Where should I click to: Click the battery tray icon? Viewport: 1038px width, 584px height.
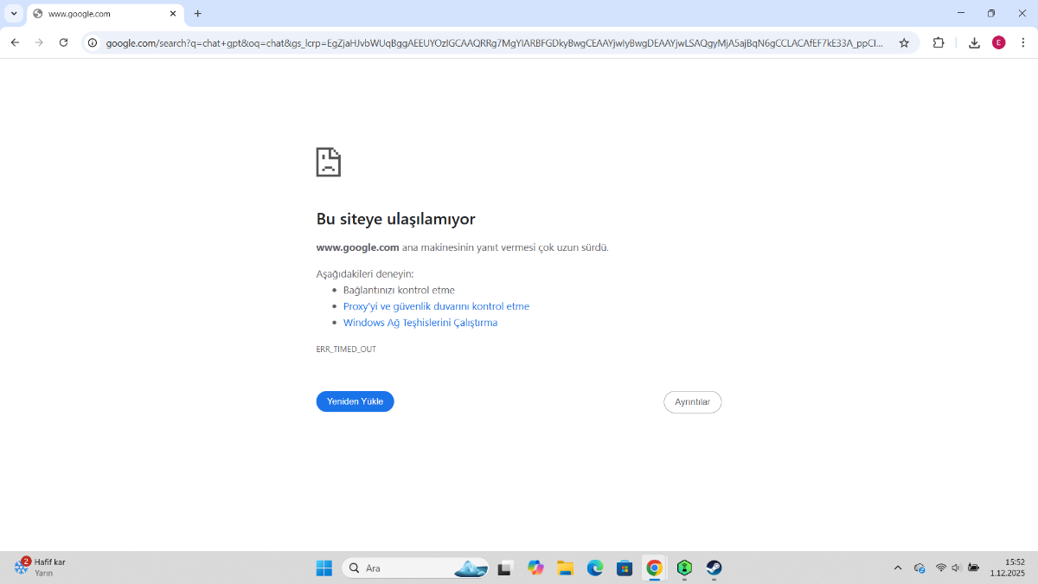(x=974, y=568)
